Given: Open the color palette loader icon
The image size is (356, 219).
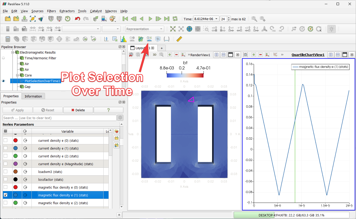Looking at the screenshot, I should click(112, 19).
